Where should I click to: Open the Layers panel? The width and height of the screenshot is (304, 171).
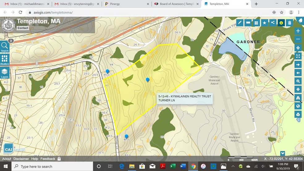coord(5,73)
